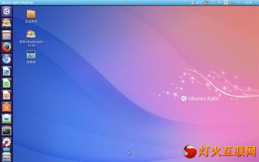Open the zh input method indicator
Screen dimensions: 259x162
coord(226,3)
